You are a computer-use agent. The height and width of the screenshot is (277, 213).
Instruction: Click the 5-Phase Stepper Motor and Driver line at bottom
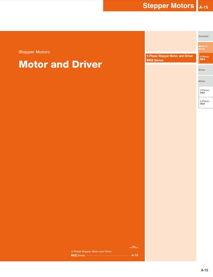coord(91,251)
